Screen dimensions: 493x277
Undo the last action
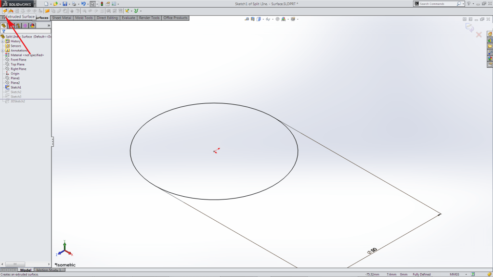(84, 4)
